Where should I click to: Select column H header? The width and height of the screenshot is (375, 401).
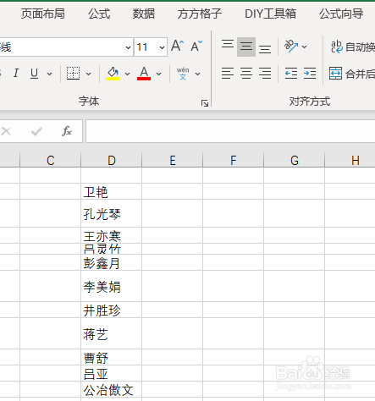(350, 160)
